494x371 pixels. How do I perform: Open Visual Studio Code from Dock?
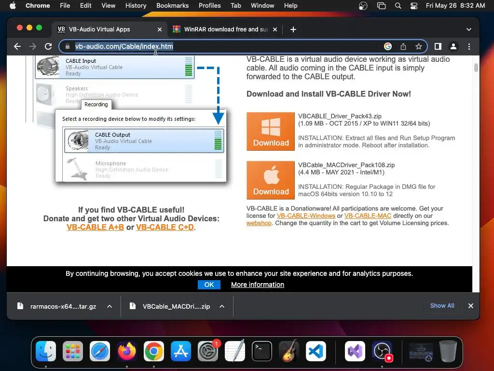316,351
